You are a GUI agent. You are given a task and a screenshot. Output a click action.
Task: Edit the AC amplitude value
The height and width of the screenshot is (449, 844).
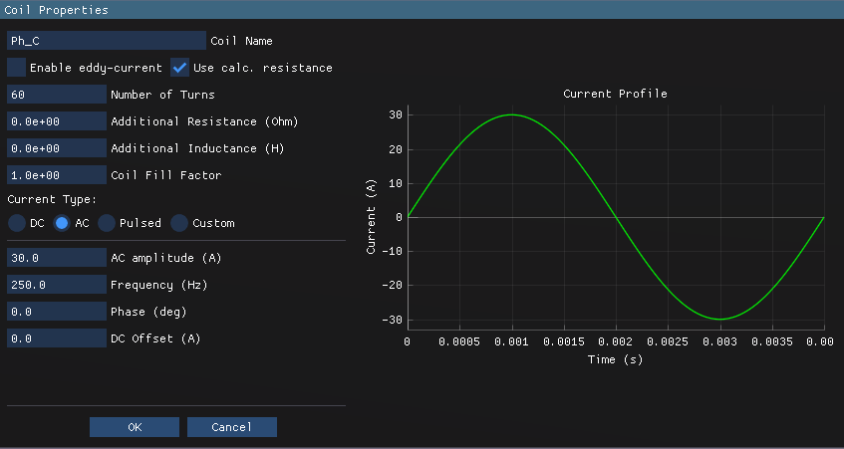(x=56, y=258)
